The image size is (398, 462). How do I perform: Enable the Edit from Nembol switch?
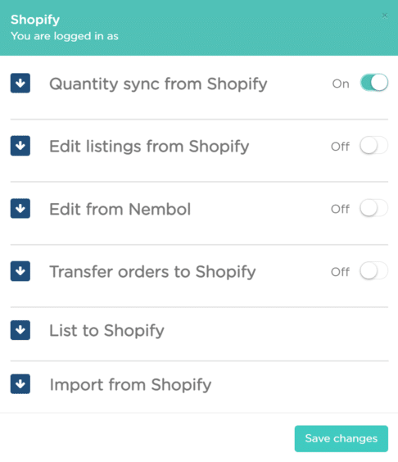[x=374, y=208]
